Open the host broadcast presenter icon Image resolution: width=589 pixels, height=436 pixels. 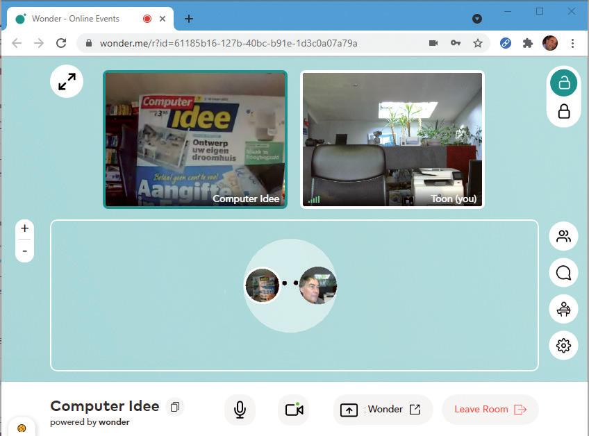click(563, 309)
